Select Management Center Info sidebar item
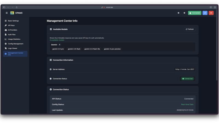This screenshot has height=123, width=219. [x=15, y=54]
